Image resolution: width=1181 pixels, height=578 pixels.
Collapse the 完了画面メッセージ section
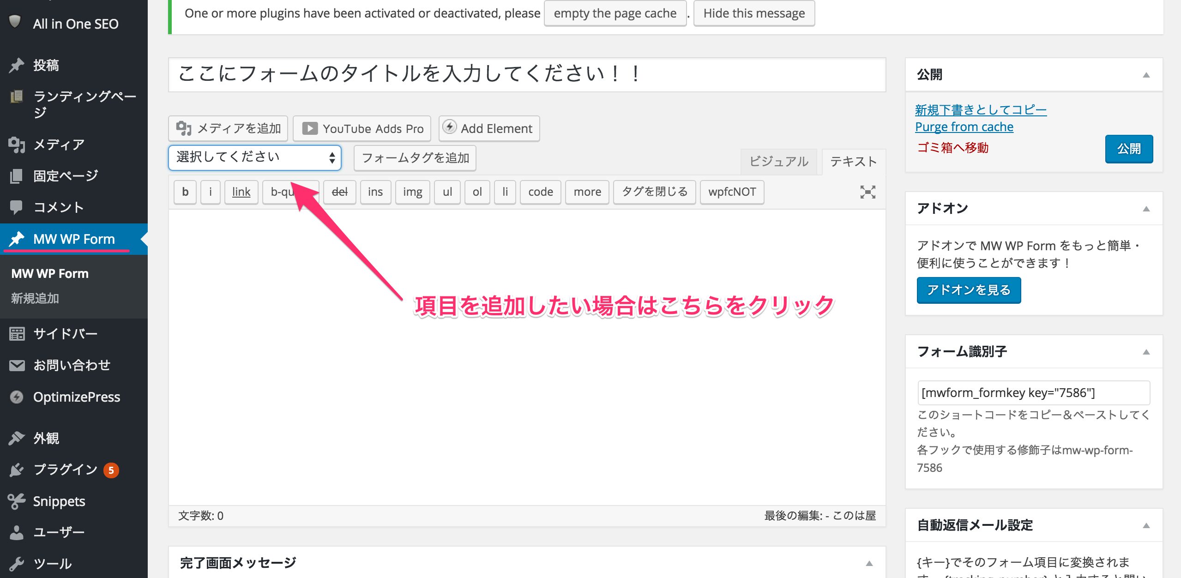869,563
